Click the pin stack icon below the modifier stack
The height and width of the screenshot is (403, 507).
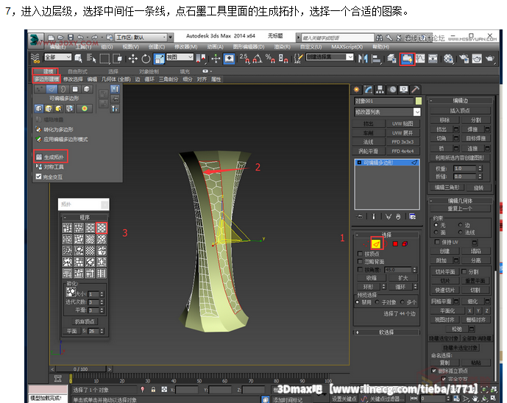point(359,216)
